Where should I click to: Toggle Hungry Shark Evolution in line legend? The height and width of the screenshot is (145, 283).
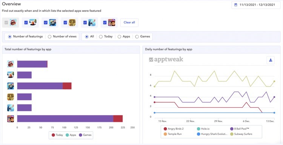click(212, 134)
